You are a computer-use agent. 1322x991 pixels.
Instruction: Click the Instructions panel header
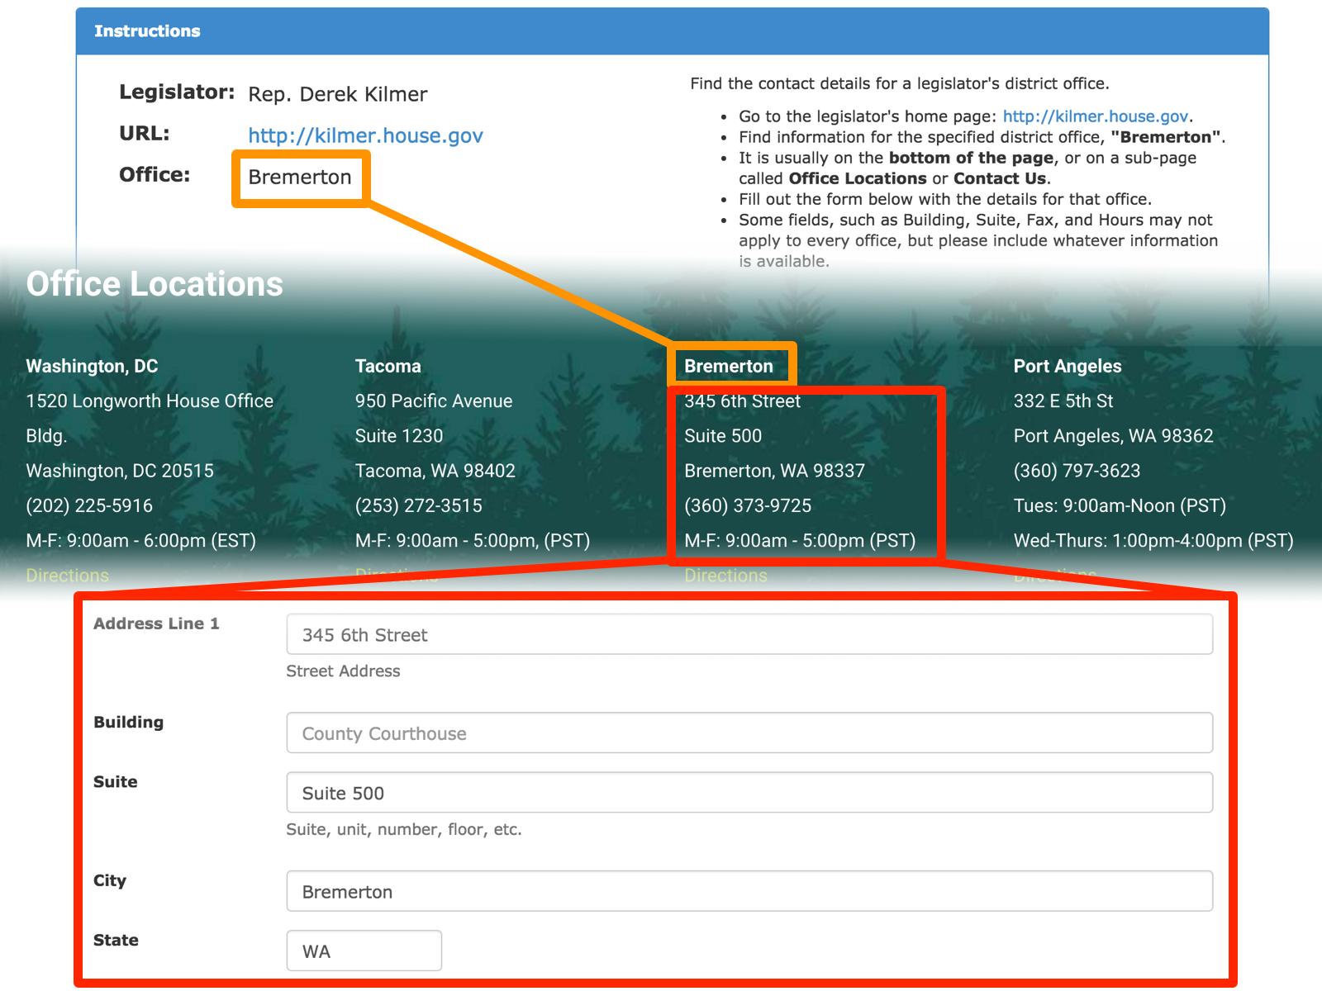(673, 31)
